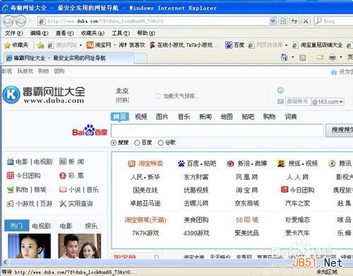Switch to the 视频 search tab
353x276 pixels.
[141, 117]
